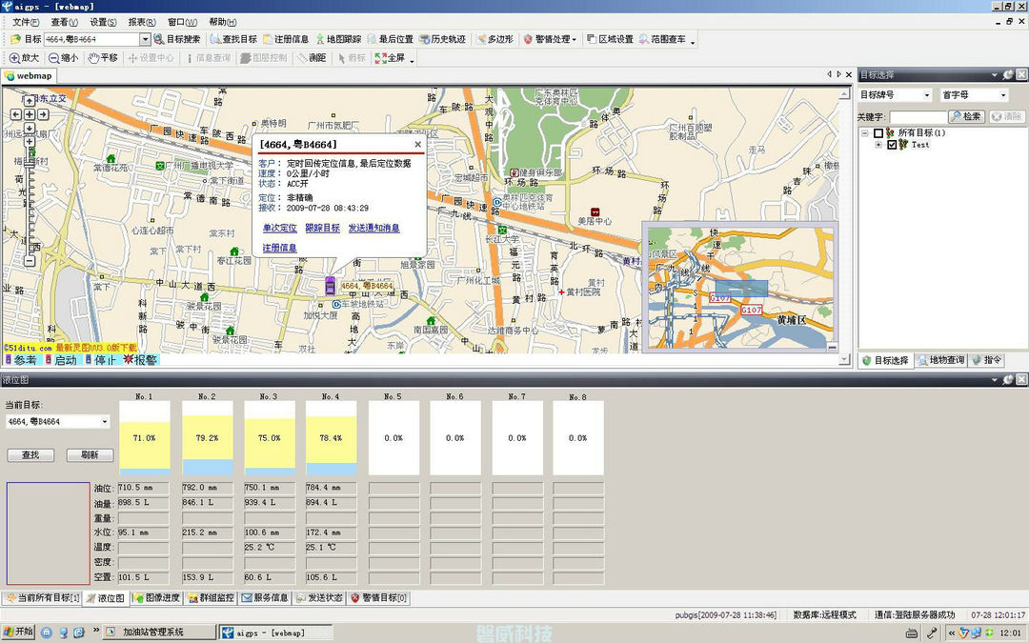1029x643 pixels.
Task: Open the 警情处理 dropdown menu
Action: pyautogui.click(x=551, y=39)
